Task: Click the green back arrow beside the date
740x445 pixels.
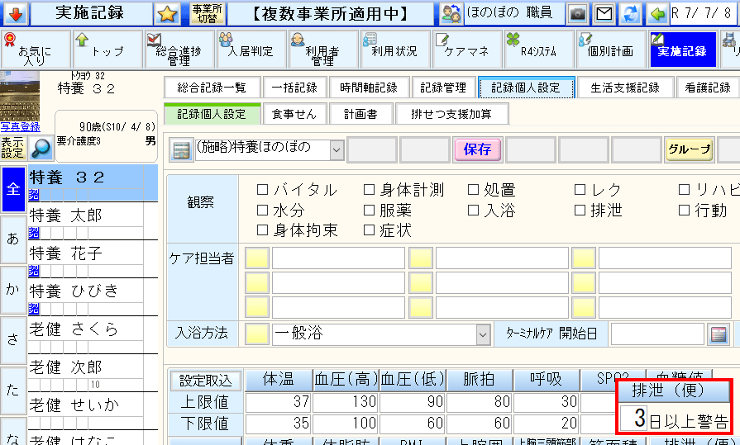Action: pos(658,13)
